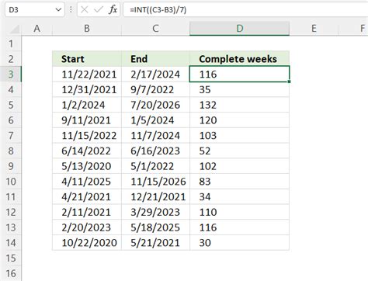The image size is (368, 281).
Task: Click the Select All corner triangle
Action: [x=15, y=29]
